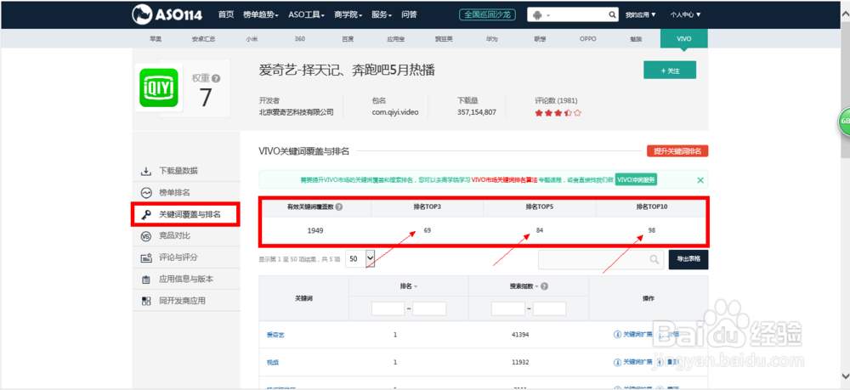This screenshot has width=850, height=390.
Task: Click help icon next to 有效关键词覆盖数
Action: [338, 207]
